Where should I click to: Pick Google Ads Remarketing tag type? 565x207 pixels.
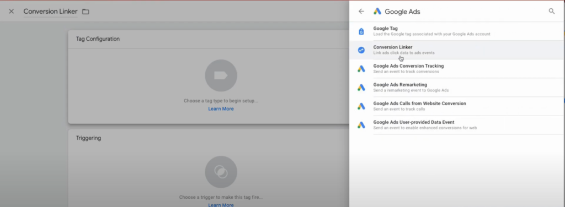click(x=457, y=88)
